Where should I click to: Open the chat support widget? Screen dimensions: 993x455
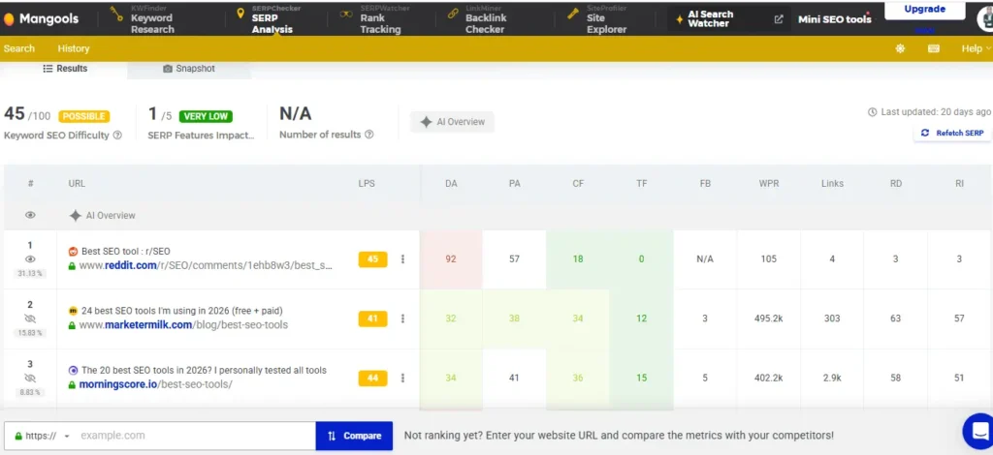click(x=978, y=431)
